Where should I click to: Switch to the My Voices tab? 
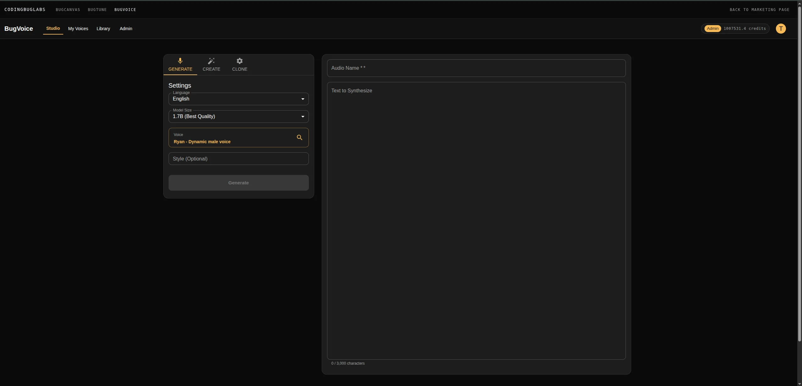pyautogui.click(x=78, y=29)
